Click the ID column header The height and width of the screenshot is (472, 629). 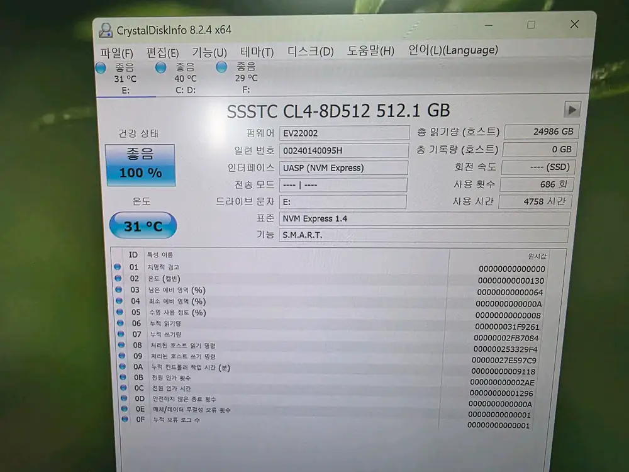[133, 255]
